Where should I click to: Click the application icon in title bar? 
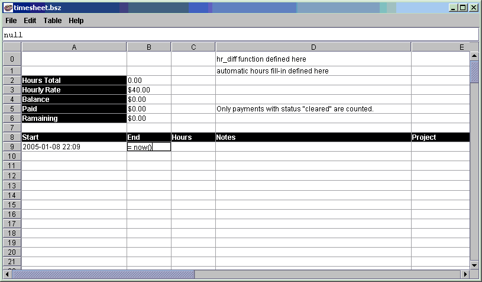pos(8,8)
